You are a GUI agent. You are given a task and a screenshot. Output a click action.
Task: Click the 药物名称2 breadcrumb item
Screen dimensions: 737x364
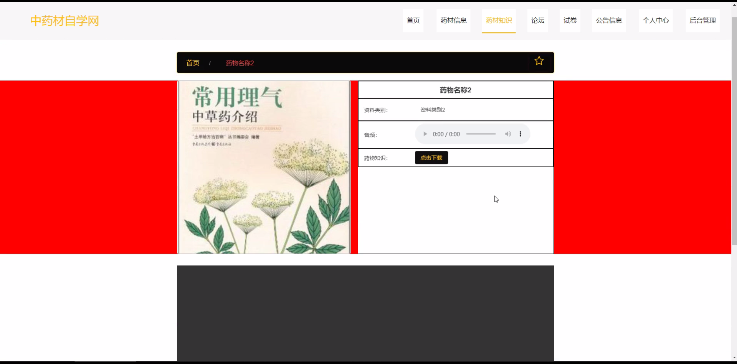(240, 63)
